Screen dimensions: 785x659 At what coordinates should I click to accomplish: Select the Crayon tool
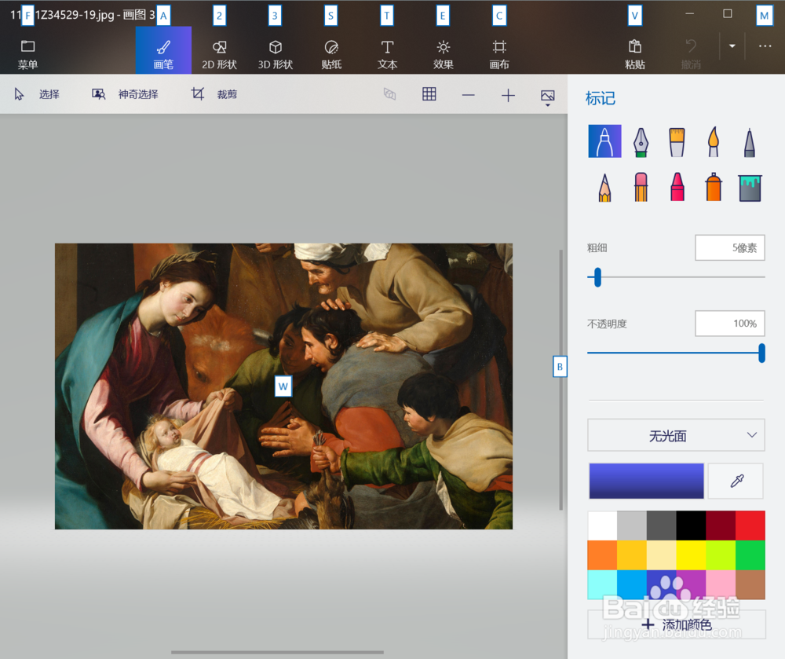677,187
